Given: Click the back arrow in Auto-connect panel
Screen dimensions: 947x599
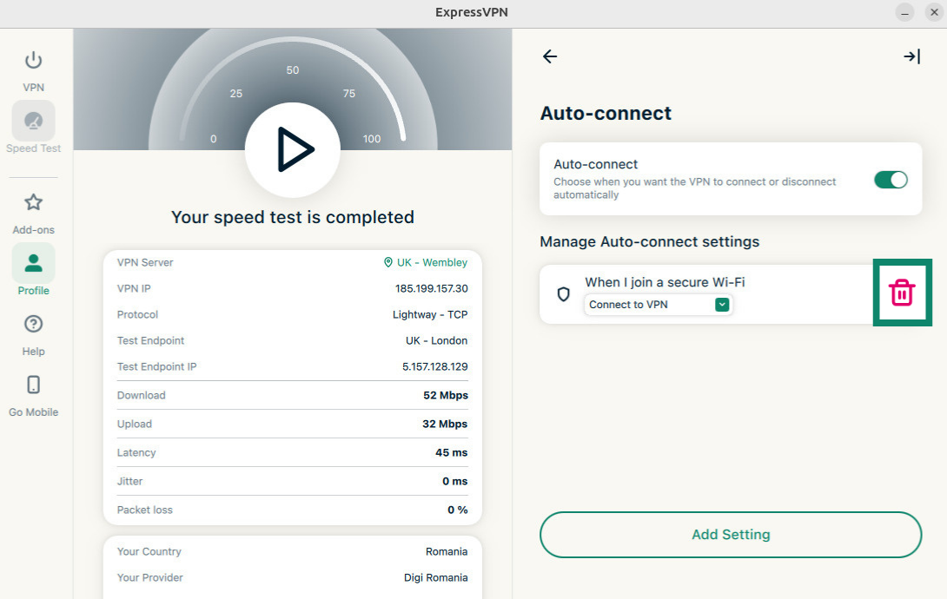Looking at the screenshot, I should tap(550, 56).
